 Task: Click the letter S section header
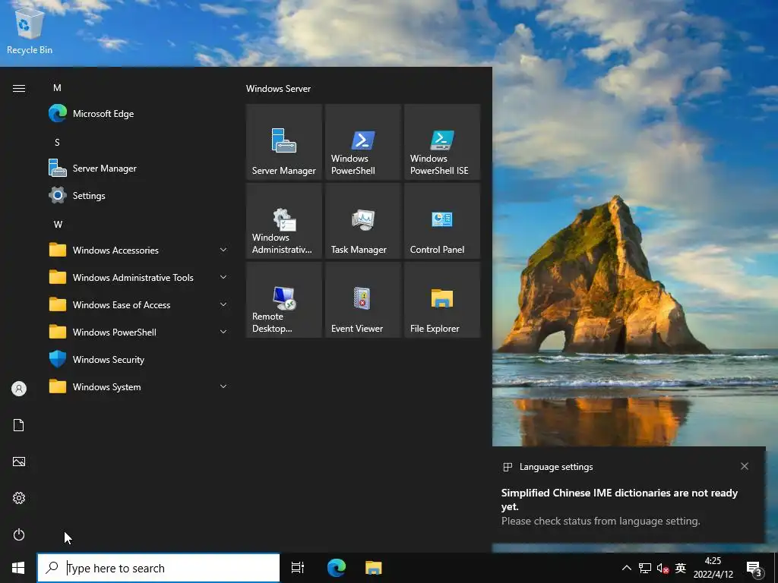[57, 142]
